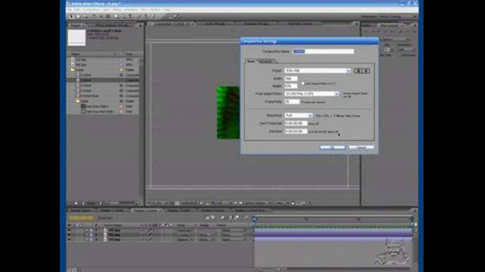This screenshot has width=485, height=272.
Task: Click the Height input field
Action: click(291, 86)
